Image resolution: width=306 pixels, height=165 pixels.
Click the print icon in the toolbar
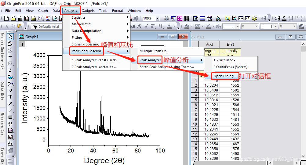pyautogui.click(x=166, y=18)
